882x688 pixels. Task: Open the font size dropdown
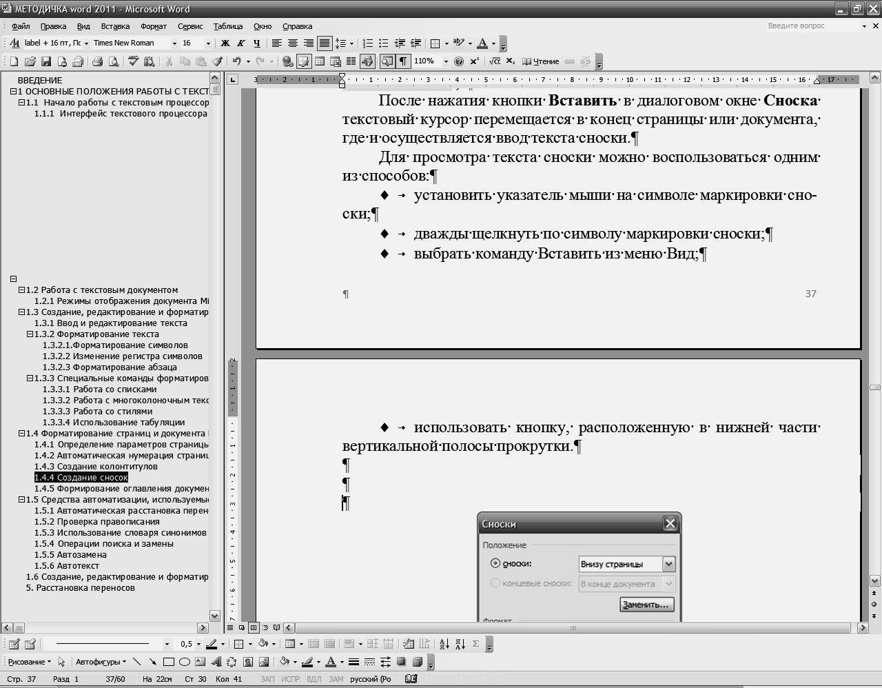point(207,43)
